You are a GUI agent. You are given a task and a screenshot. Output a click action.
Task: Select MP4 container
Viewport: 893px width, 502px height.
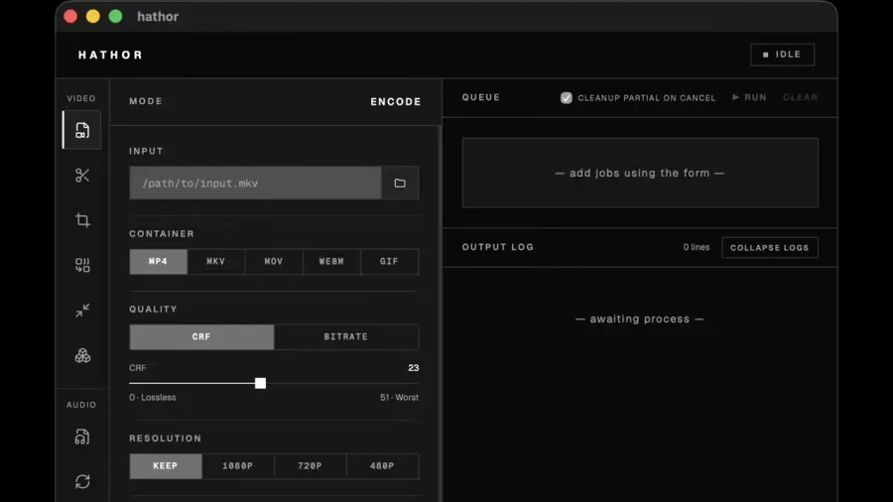(159, 261)
